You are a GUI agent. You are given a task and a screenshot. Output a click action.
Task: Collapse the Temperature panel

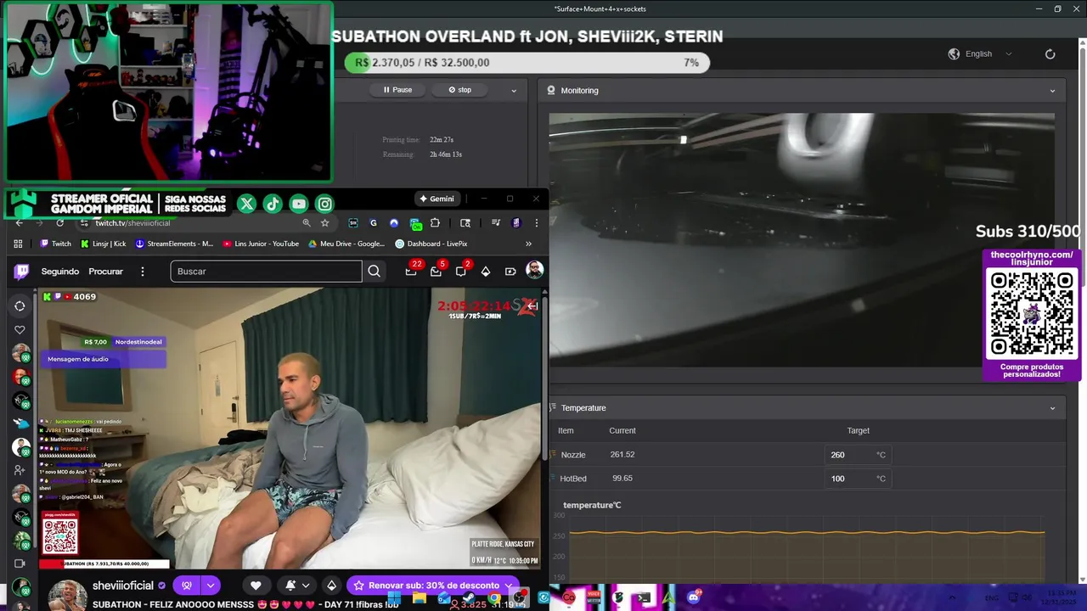pos(1052,408)
